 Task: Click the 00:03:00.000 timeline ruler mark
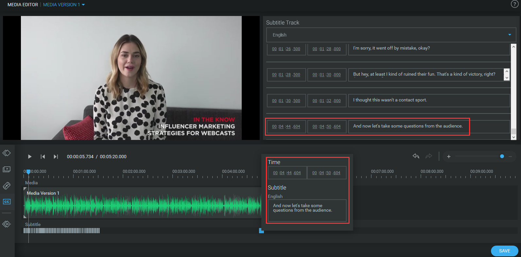(184, 171)
